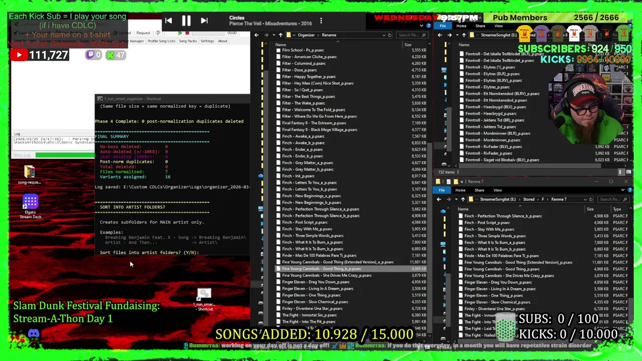Click Back arrow in top-right explorer window
The height and width of the screenshot is (361, 642).
pos(440,35)
